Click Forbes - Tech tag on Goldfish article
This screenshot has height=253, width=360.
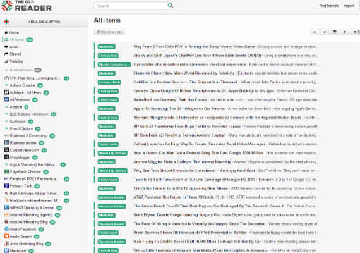click(109, 82)
